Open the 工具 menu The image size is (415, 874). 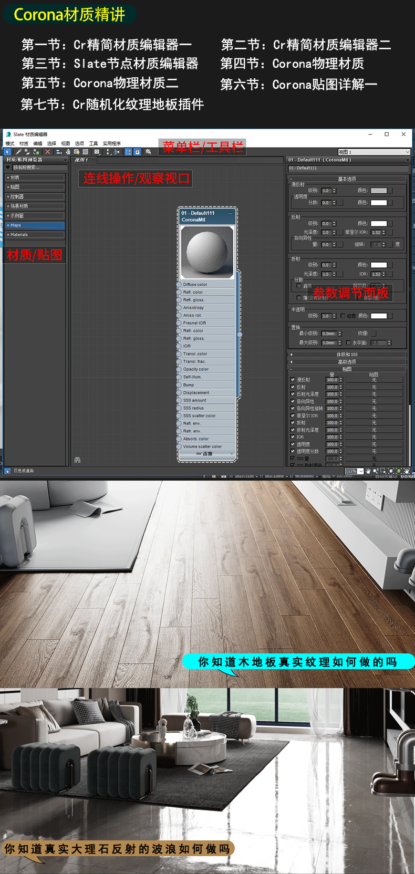(94, 143)
